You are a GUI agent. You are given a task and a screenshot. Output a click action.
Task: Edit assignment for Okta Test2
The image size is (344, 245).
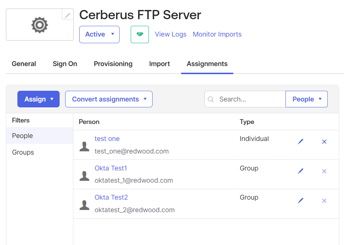(x=301, y=200)
